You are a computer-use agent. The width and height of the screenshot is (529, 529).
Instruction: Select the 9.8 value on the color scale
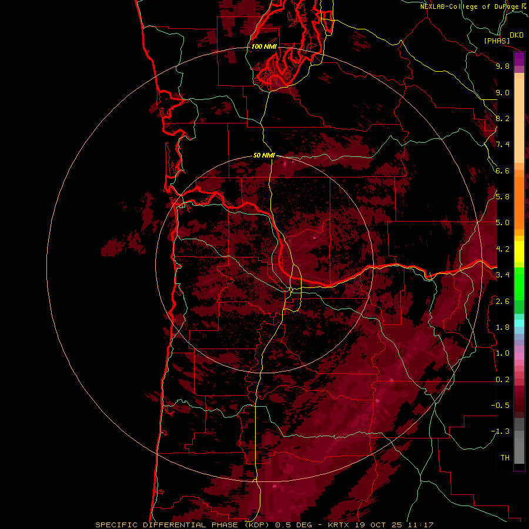tap(503, 66)
